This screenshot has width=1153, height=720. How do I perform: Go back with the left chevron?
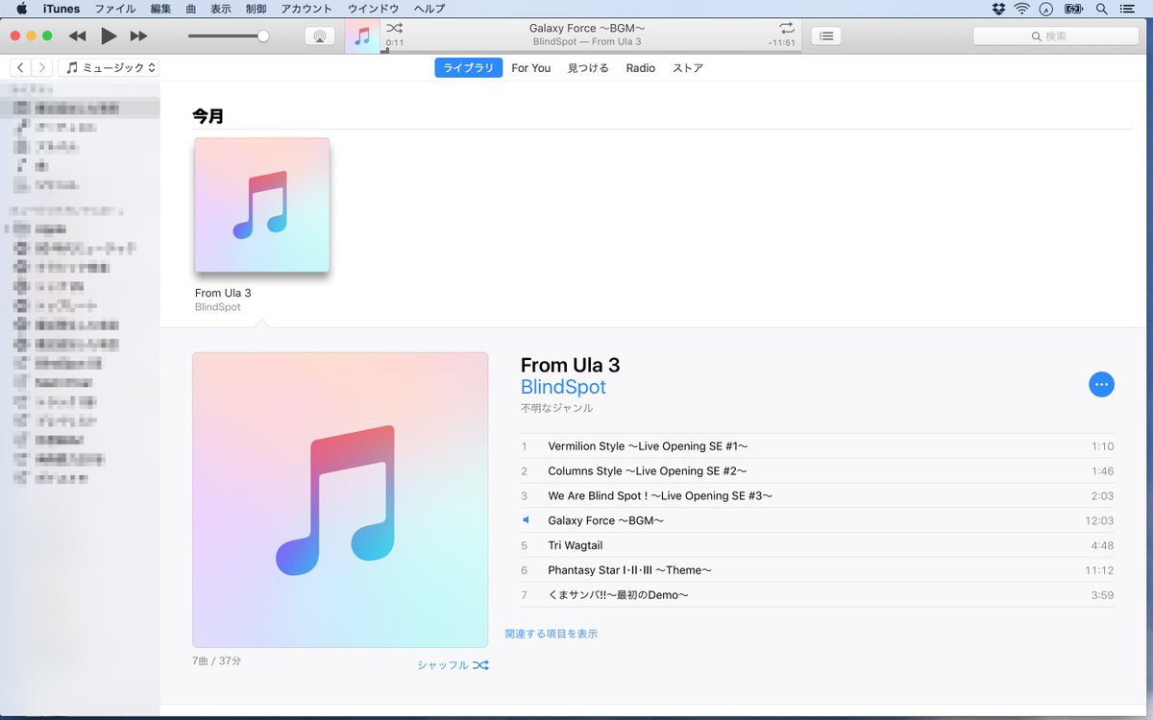[x=20, y=68]
